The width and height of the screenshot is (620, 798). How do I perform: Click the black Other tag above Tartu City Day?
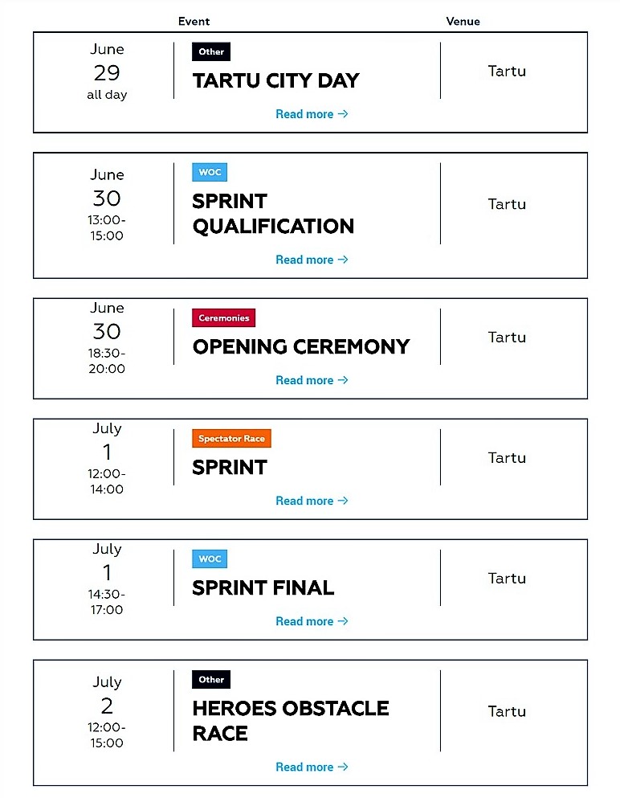click(x=211, y=51)
